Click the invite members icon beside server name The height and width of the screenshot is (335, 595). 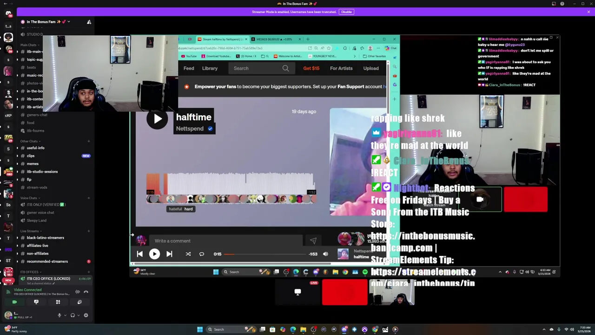(89, 22)
